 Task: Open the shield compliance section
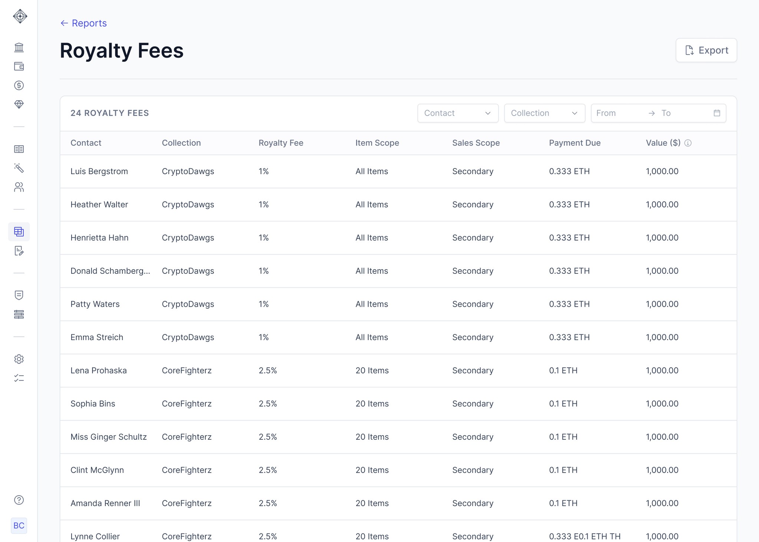[19, 295]
